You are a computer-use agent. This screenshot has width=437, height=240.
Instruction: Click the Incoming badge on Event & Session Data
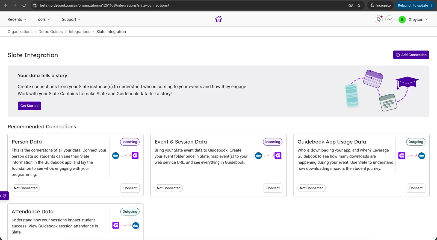click(273, 142)
